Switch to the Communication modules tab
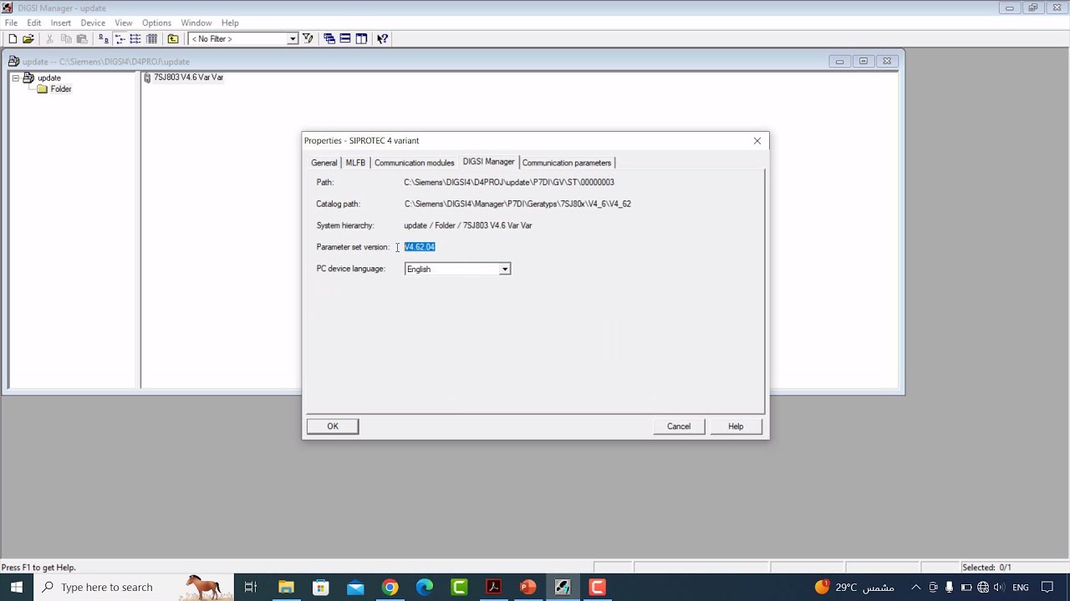Viewport: 1070px width, 601px height. (x=414, y=163)
